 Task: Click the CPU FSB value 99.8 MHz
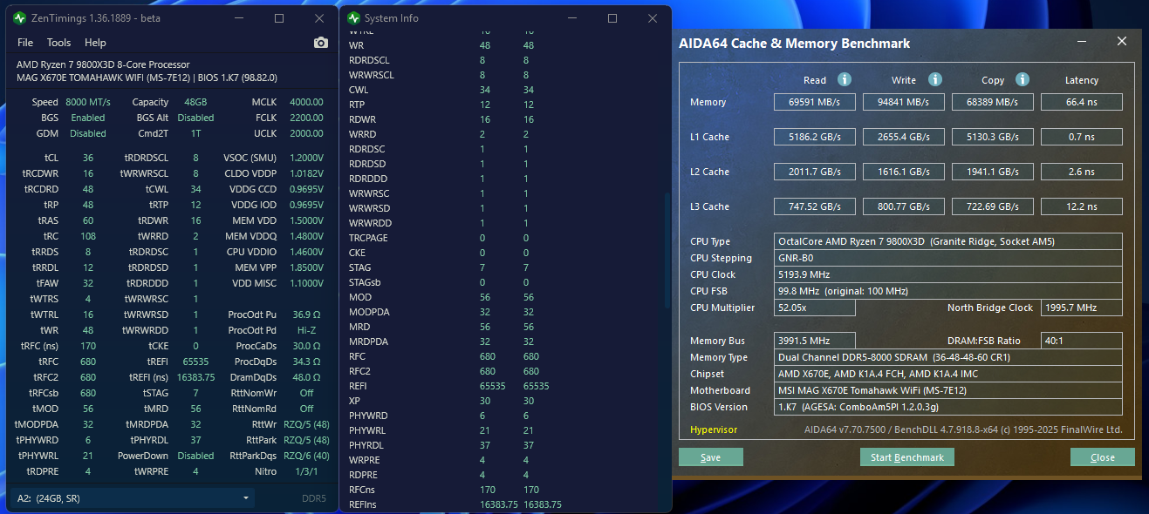pos(948,291)
